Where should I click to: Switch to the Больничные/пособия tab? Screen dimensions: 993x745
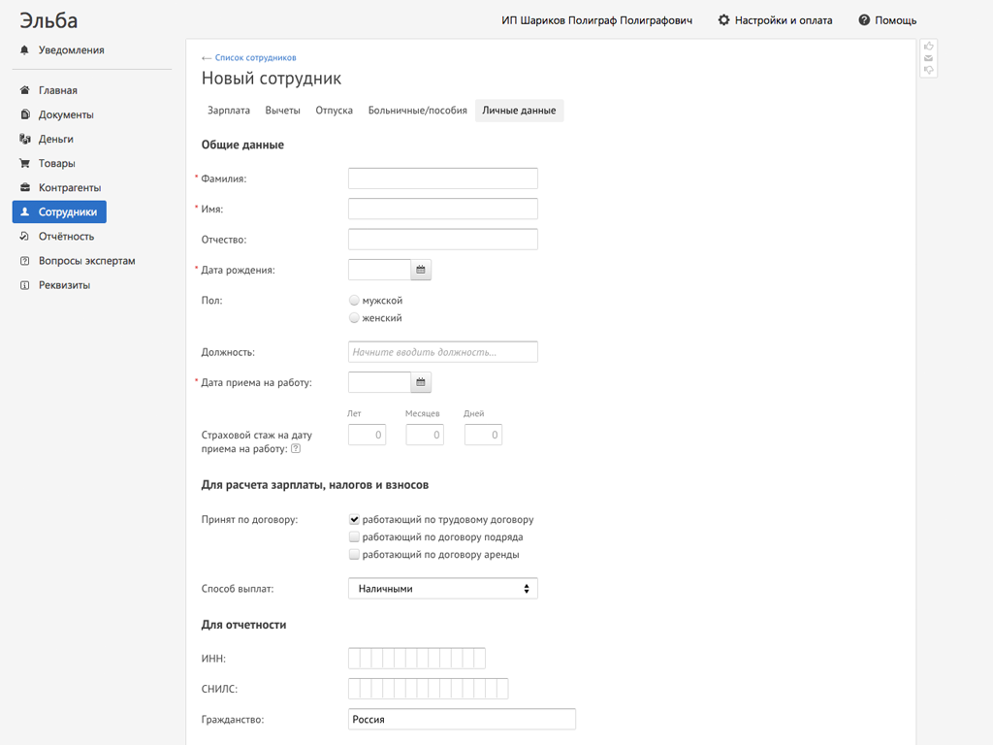(417, 111)
